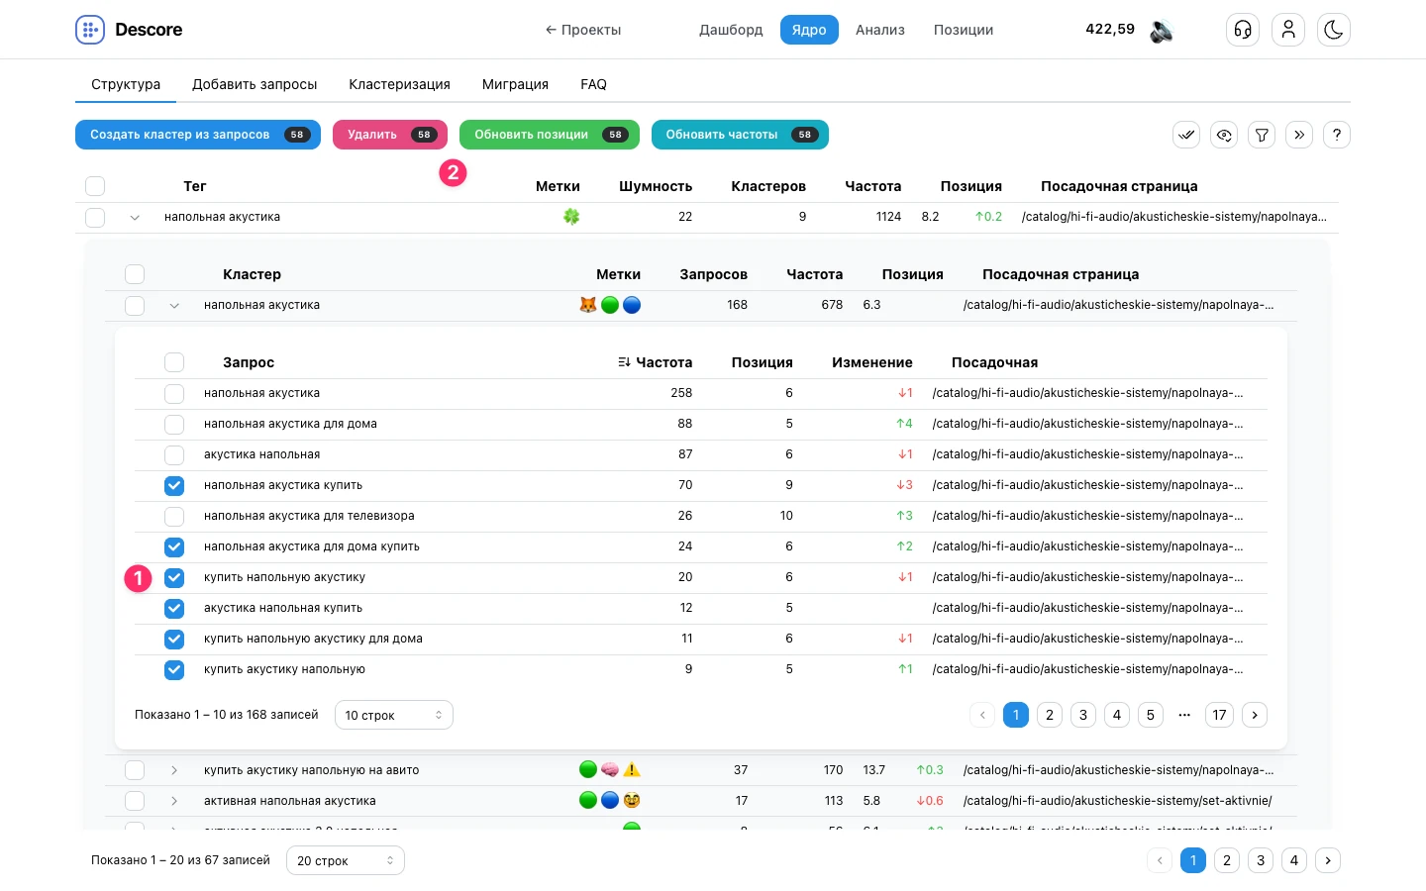Click Создать кластер из запросов button
Viewport: 1426px width, 891px height.
(198, 135)
